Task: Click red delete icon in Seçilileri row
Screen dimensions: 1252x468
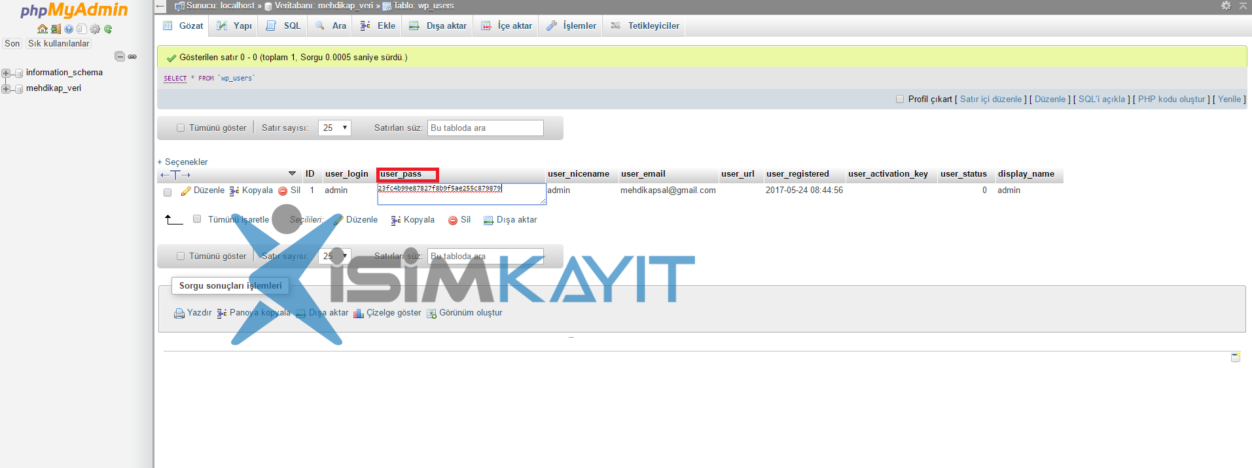Action: click(453, 221)
